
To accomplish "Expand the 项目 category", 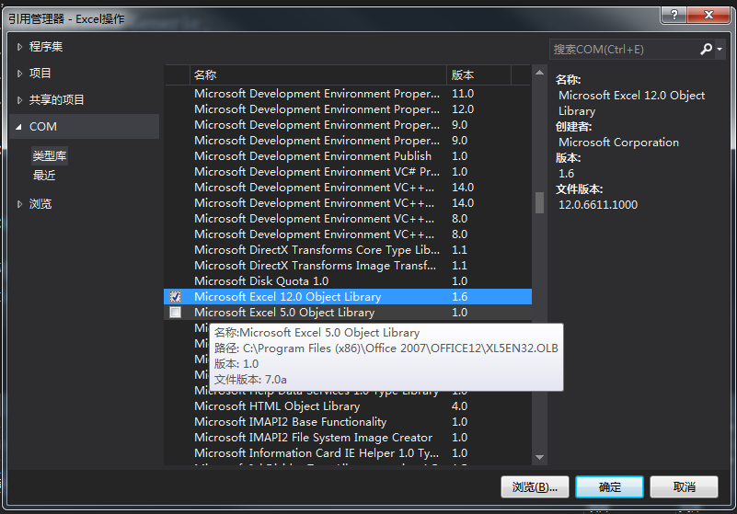I will 19,74.
